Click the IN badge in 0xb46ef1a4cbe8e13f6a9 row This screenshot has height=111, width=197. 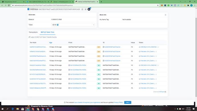click(x=99, y=65)
